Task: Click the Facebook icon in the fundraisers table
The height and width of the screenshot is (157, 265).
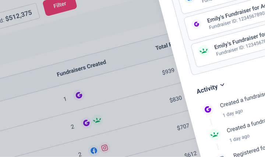Action: coord(93,150)
